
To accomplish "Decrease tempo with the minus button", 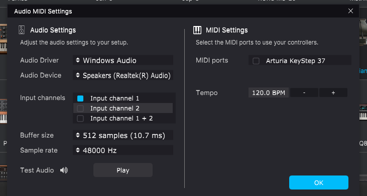I will point(304,93).
